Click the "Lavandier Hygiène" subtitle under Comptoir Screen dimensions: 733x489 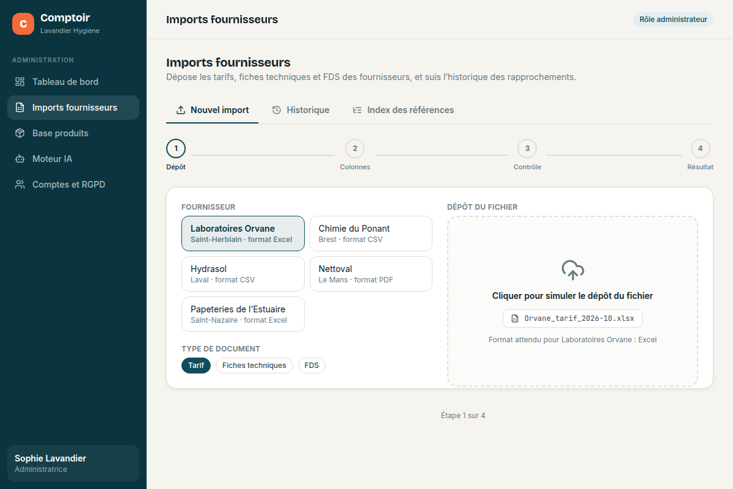pyautogui.click(x=70, y=31)
